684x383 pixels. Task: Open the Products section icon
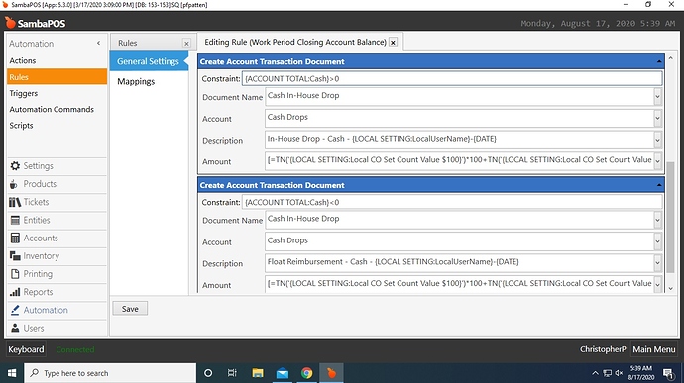tap(14, 184)
